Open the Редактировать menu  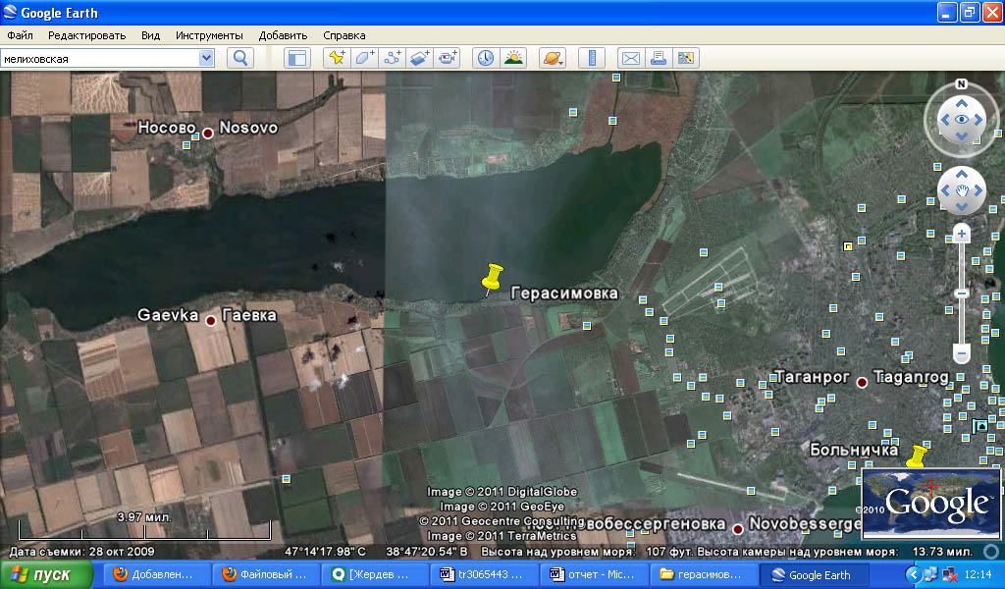[x=86, y=35]
